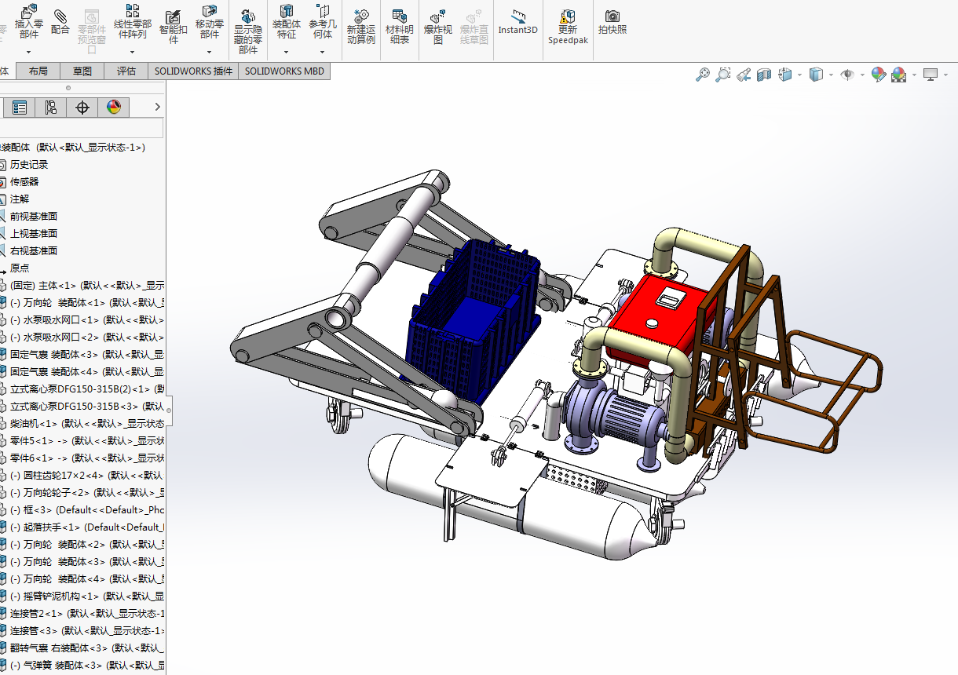Click the Hide/Show Items eye icon
The image size is (958, 675).
coord(847,75)
